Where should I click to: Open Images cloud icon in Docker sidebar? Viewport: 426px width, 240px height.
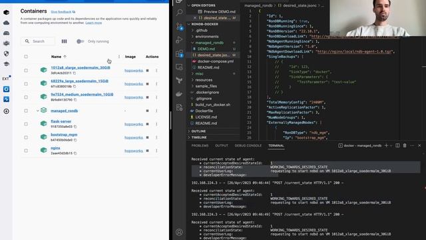pos(6,23)
